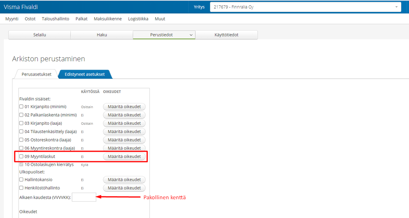Tick the 04 Tilaustenkäsittely (laaja) checkbox

[x=21, y=132]
